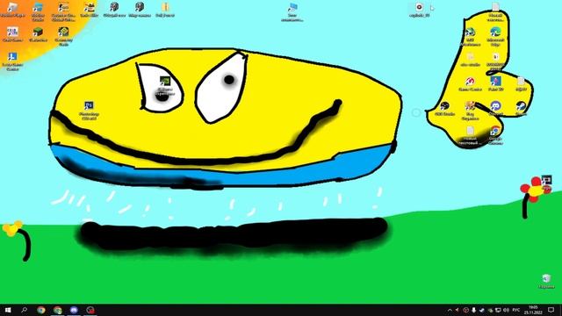Viewport: 562px width, 316px height.
Task: Launch the Discord desktop shortcut
Action: pyautogui.click(x=495, y=108)
